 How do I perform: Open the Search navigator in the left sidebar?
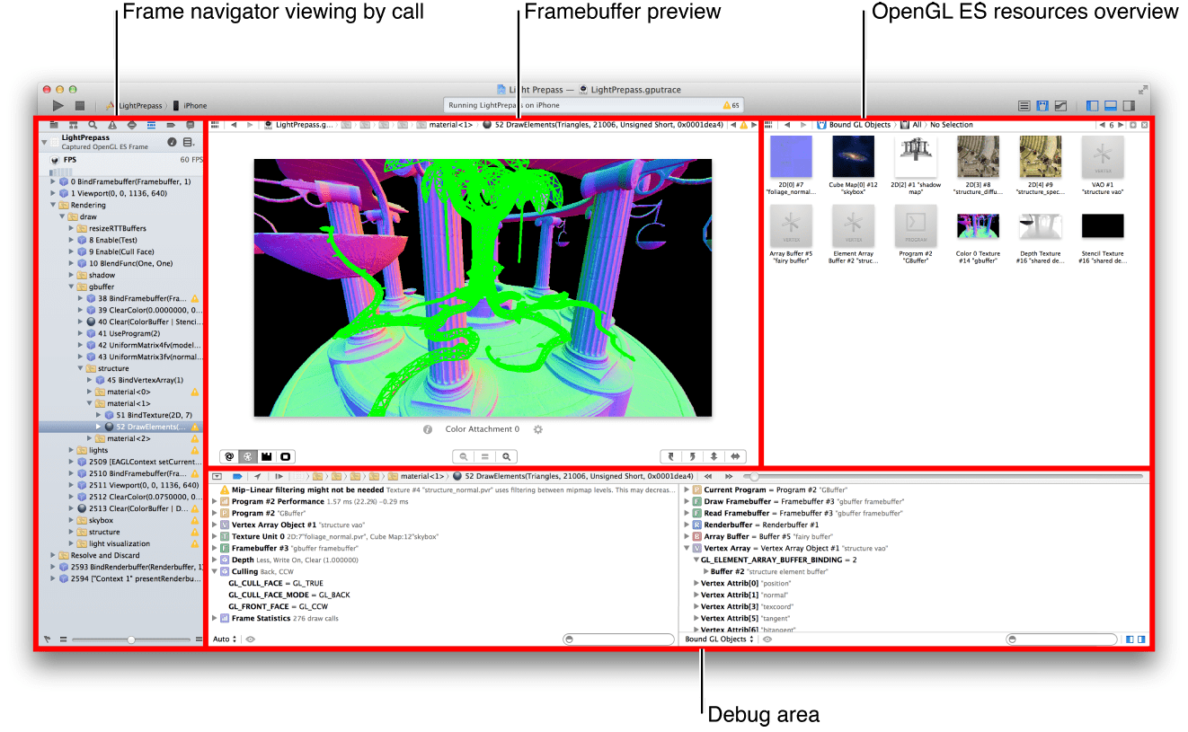[93, 126]
